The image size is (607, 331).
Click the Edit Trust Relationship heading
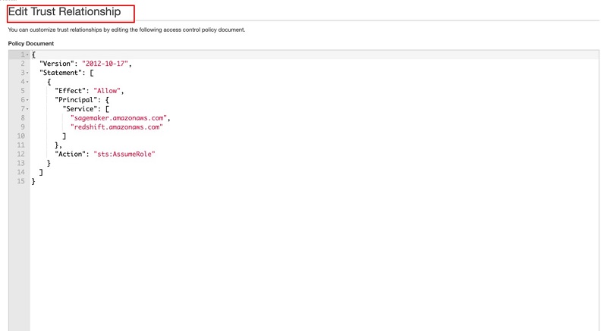click(64, 12)
